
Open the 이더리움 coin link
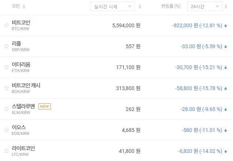coord(21,64)
